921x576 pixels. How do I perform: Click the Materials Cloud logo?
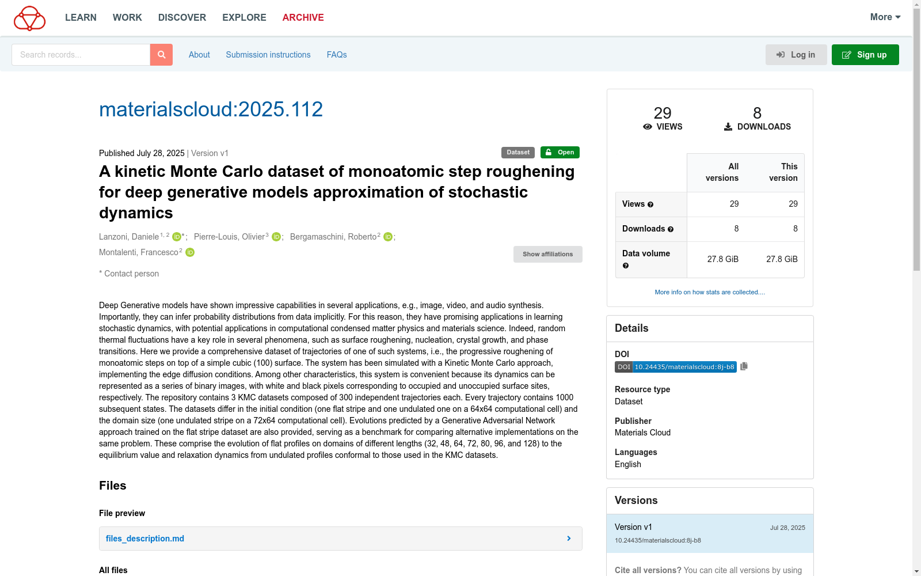[29, 18]
